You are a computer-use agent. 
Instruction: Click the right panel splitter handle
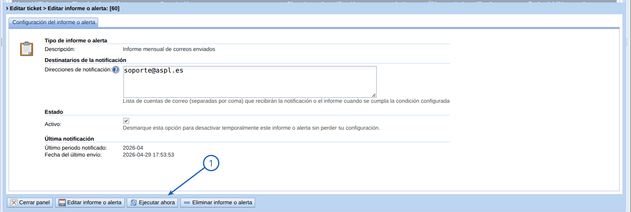coord(627,42)
